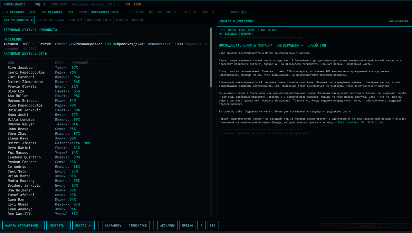Select colonist Riya Jacobsen row
The image size is (412, 233).
pyautogui.click(x=43, y=68)
